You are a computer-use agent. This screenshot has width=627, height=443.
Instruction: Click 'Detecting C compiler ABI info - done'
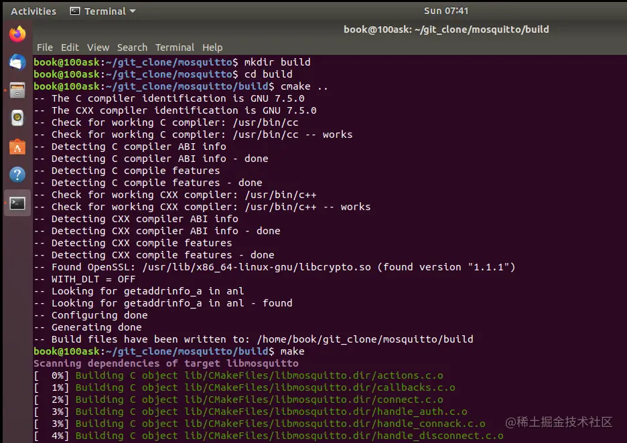point(151,159)
